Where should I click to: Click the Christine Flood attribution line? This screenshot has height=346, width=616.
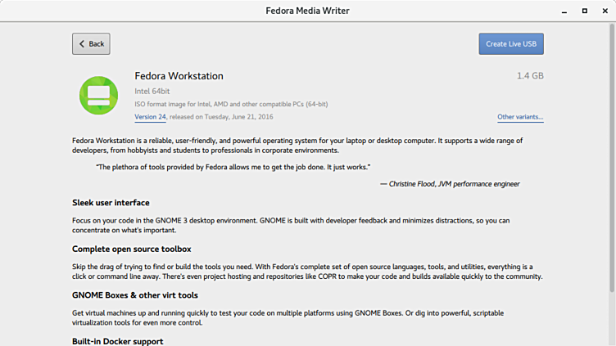(x=450, y=184)
